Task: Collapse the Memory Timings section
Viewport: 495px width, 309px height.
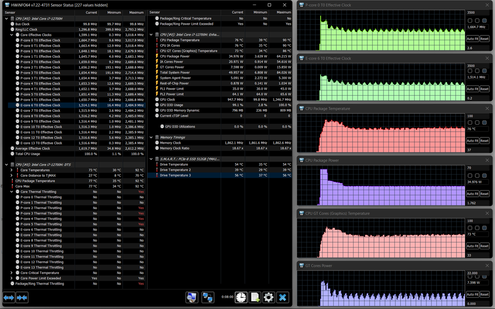Action: coord(152,138)
